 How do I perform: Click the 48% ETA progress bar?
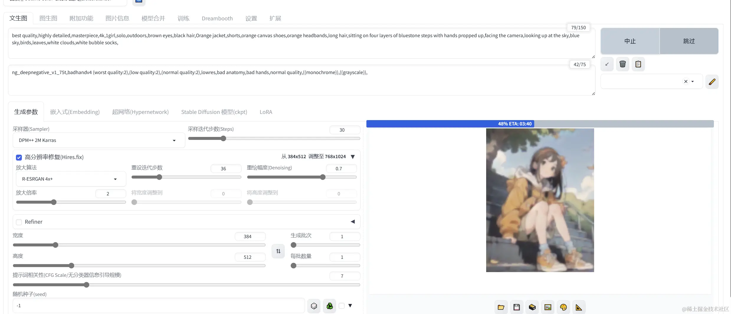point(540,124)
